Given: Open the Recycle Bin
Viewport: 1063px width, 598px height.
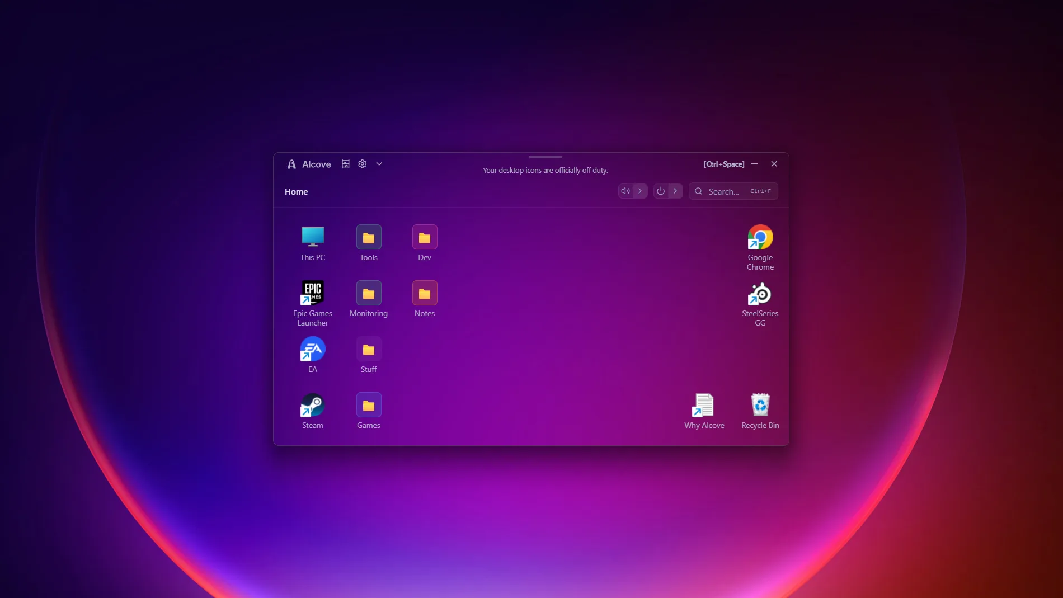Looking at the screenshot, I should (760, 411).
